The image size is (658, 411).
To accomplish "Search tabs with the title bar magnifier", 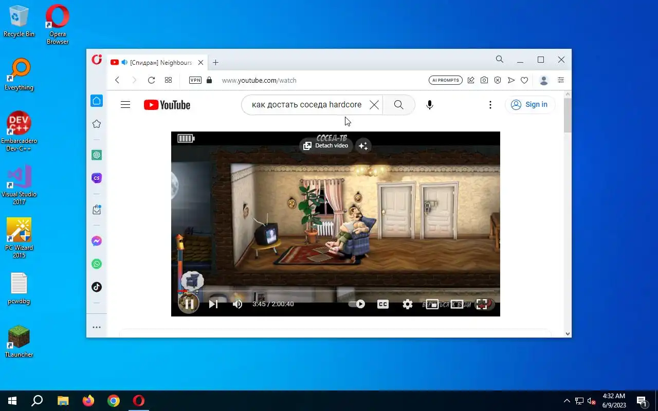I will coord(500,60).
